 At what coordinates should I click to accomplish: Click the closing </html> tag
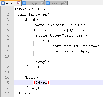tap(22, 93)
